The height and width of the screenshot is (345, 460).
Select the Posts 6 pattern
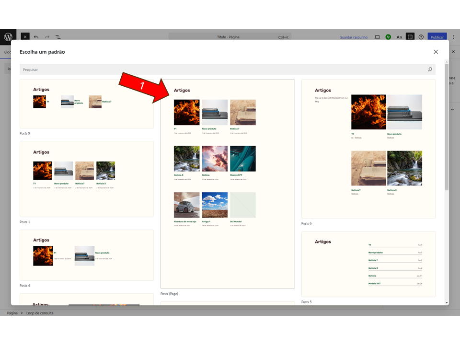tap(368, 149)
